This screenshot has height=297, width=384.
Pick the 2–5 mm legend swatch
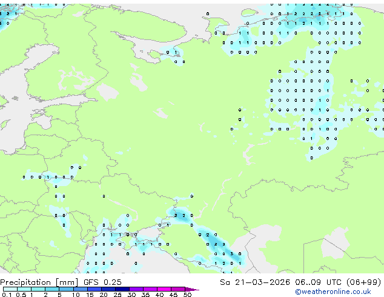(52, 289)
